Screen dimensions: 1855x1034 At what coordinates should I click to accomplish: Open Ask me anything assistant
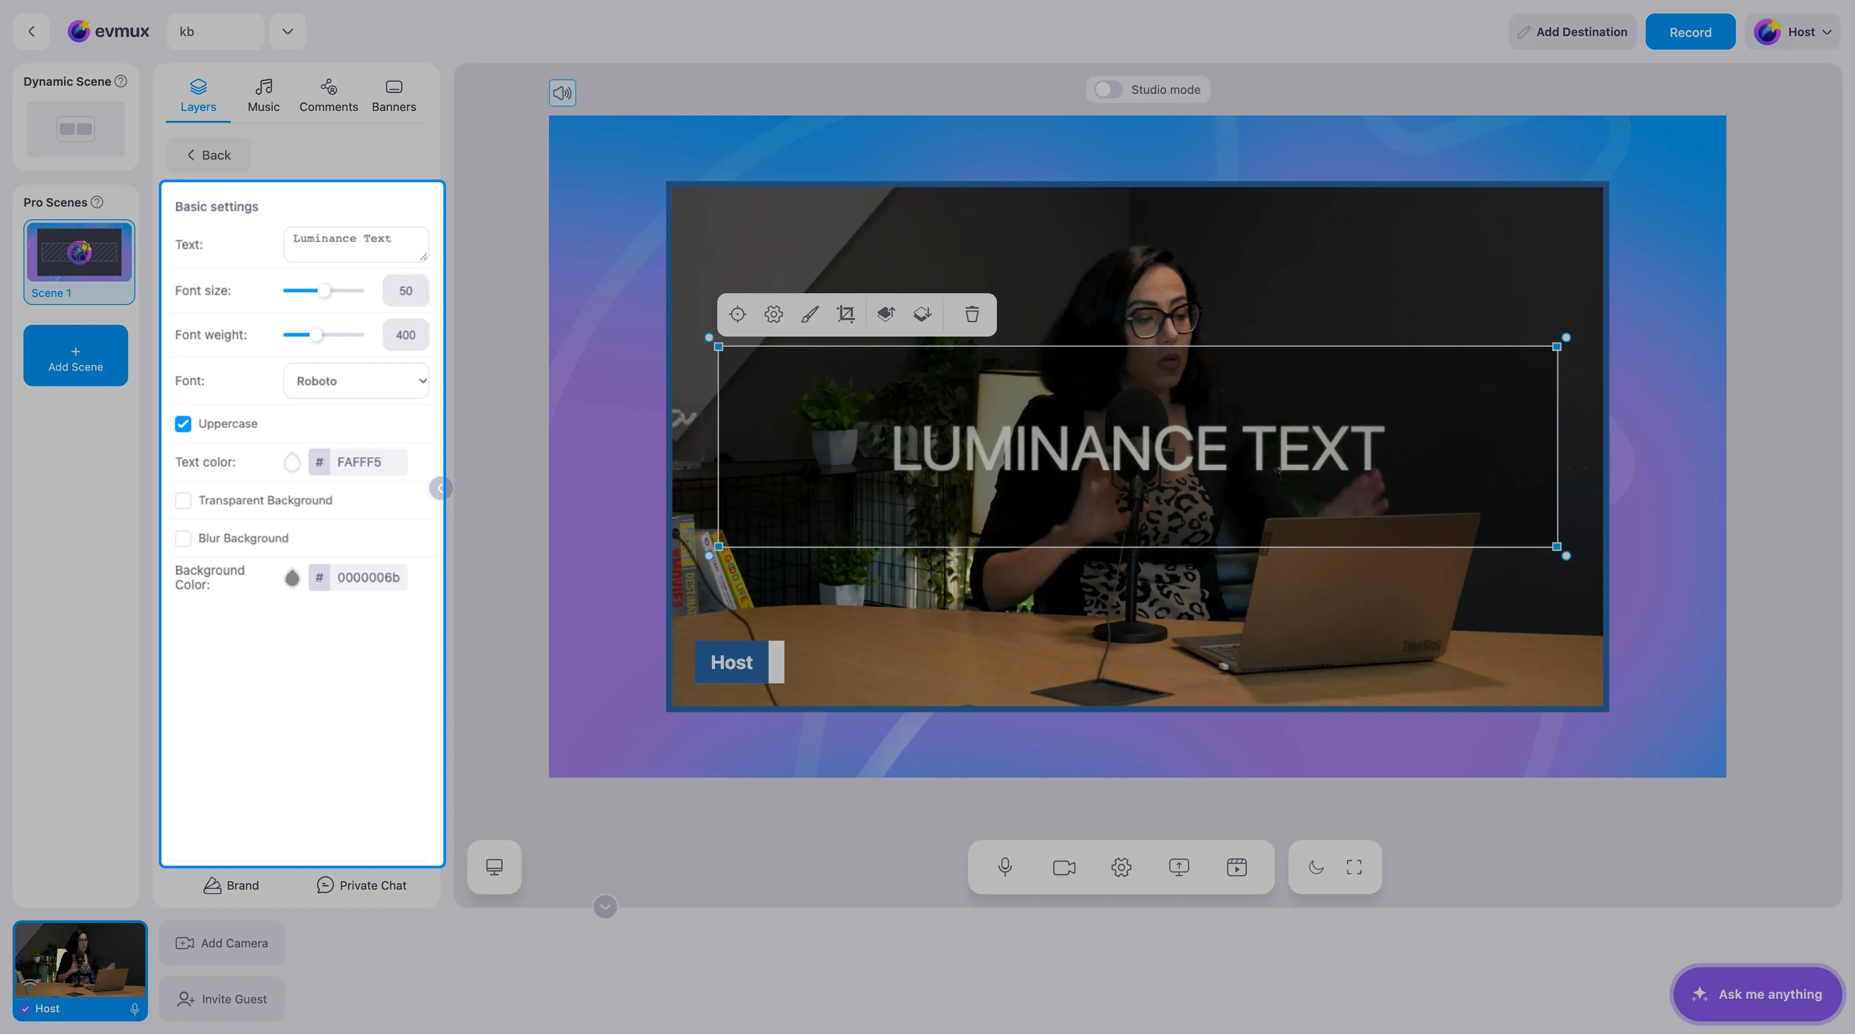click(x=1758, y=994)
